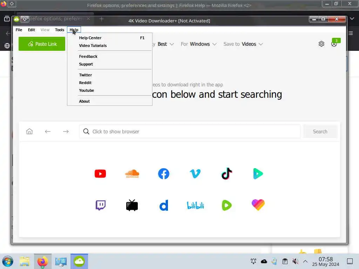The image size is (359, 269).
Task: Open the Facebook site icon
Action: (x=163, y=174)
